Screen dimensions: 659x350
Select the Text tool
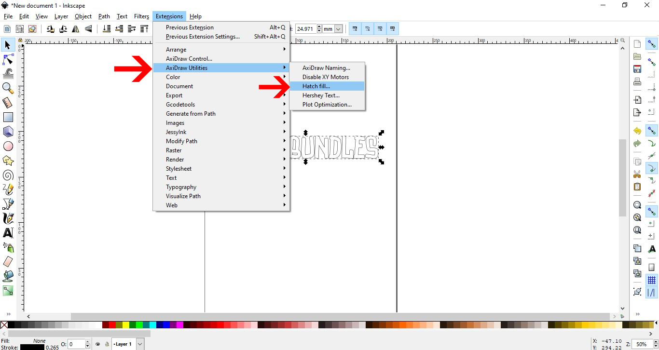point(8,233)
